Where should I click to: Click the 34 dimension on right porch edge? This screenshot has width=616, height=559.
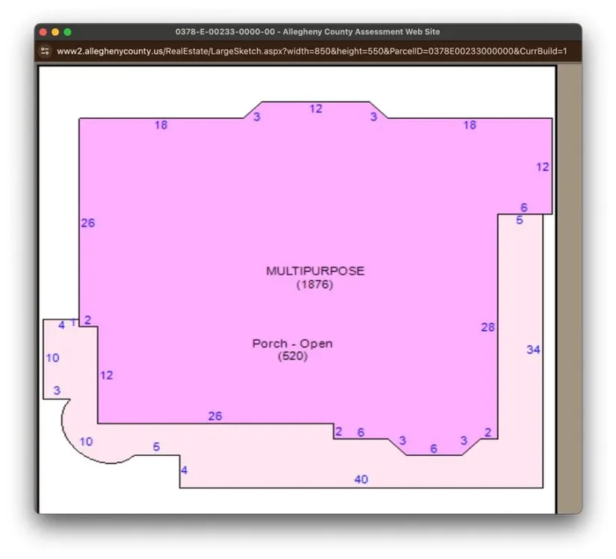(x=533, y=350)
